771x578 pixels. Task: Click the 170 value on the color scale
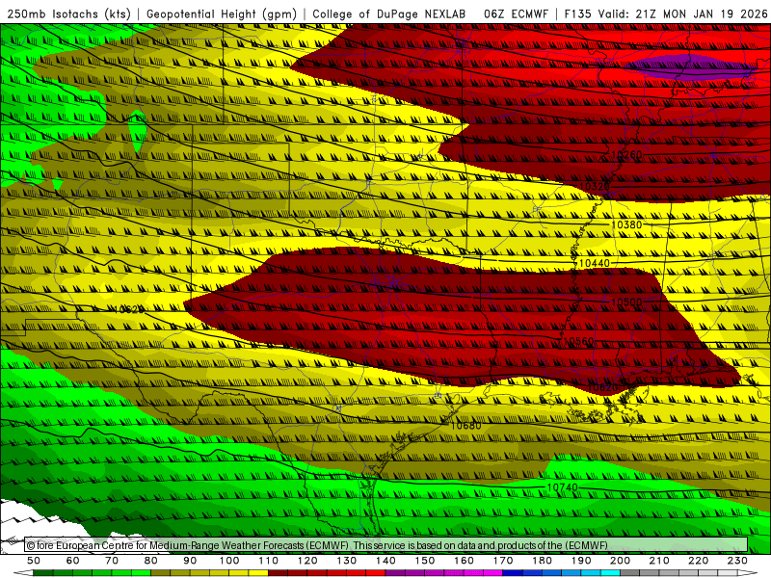pyautogui.click(x=502, y=561)
